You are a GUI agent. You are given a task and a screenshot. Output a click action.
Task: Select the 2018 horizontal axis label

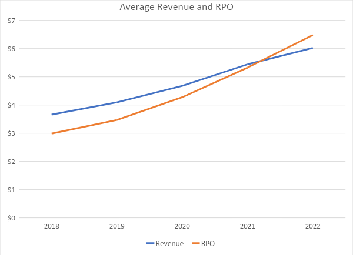pyautogui.click(x=52, y=227)
